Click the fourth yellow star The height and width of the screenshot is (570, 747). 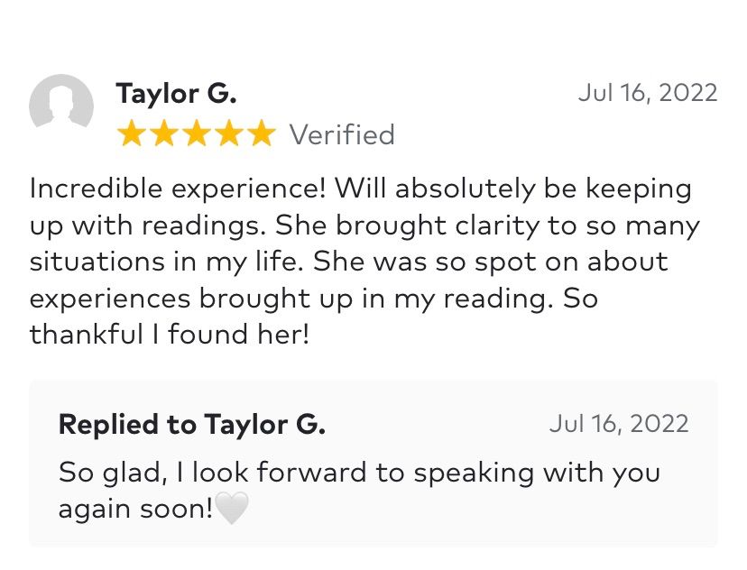228,133
